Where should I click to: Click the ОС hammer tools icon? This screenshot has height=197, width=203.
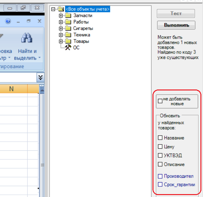[x=68, y=48]
